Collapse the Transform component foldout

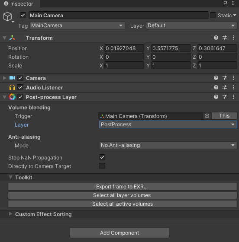pos(5,38)
